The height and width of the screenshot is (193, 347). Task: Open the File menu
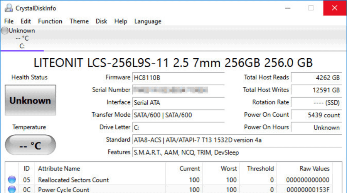click(x=9, y=21)
